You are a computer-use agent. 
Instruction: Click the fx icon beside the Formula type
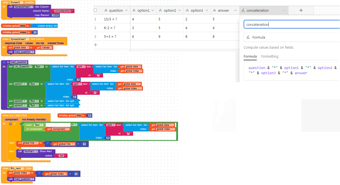tap(248, 37)
